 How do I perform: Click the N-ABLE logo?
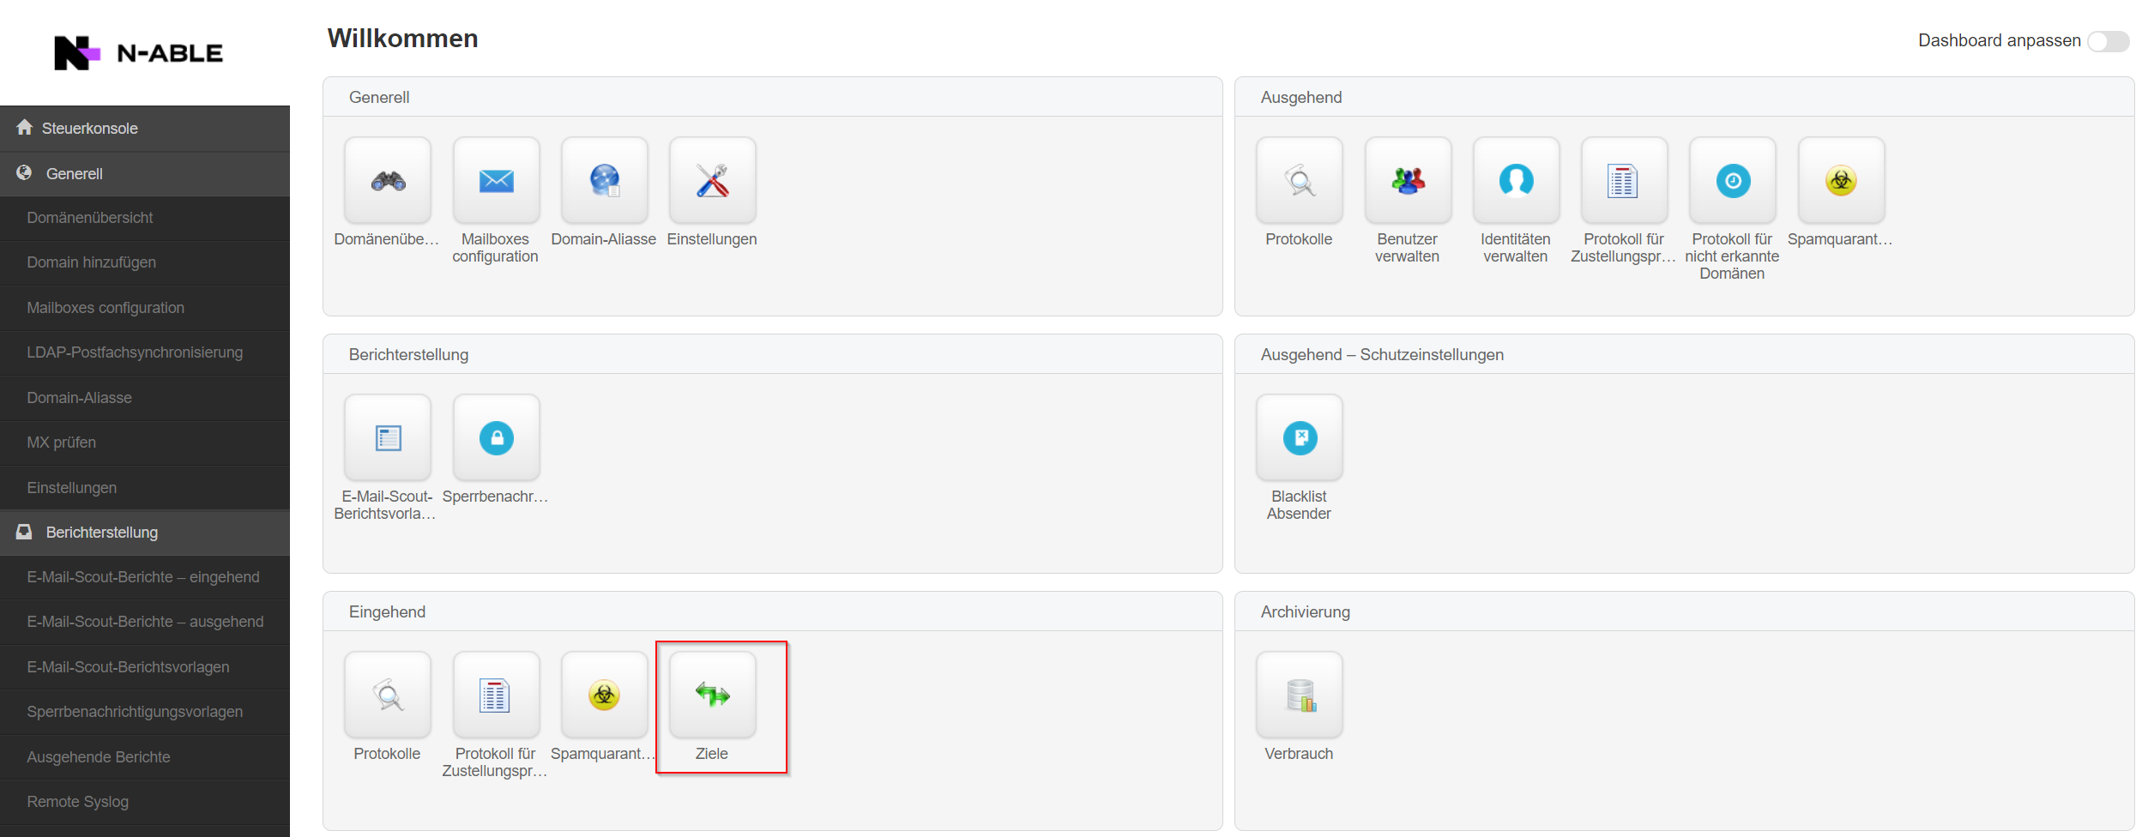click(x=139, y=53)
